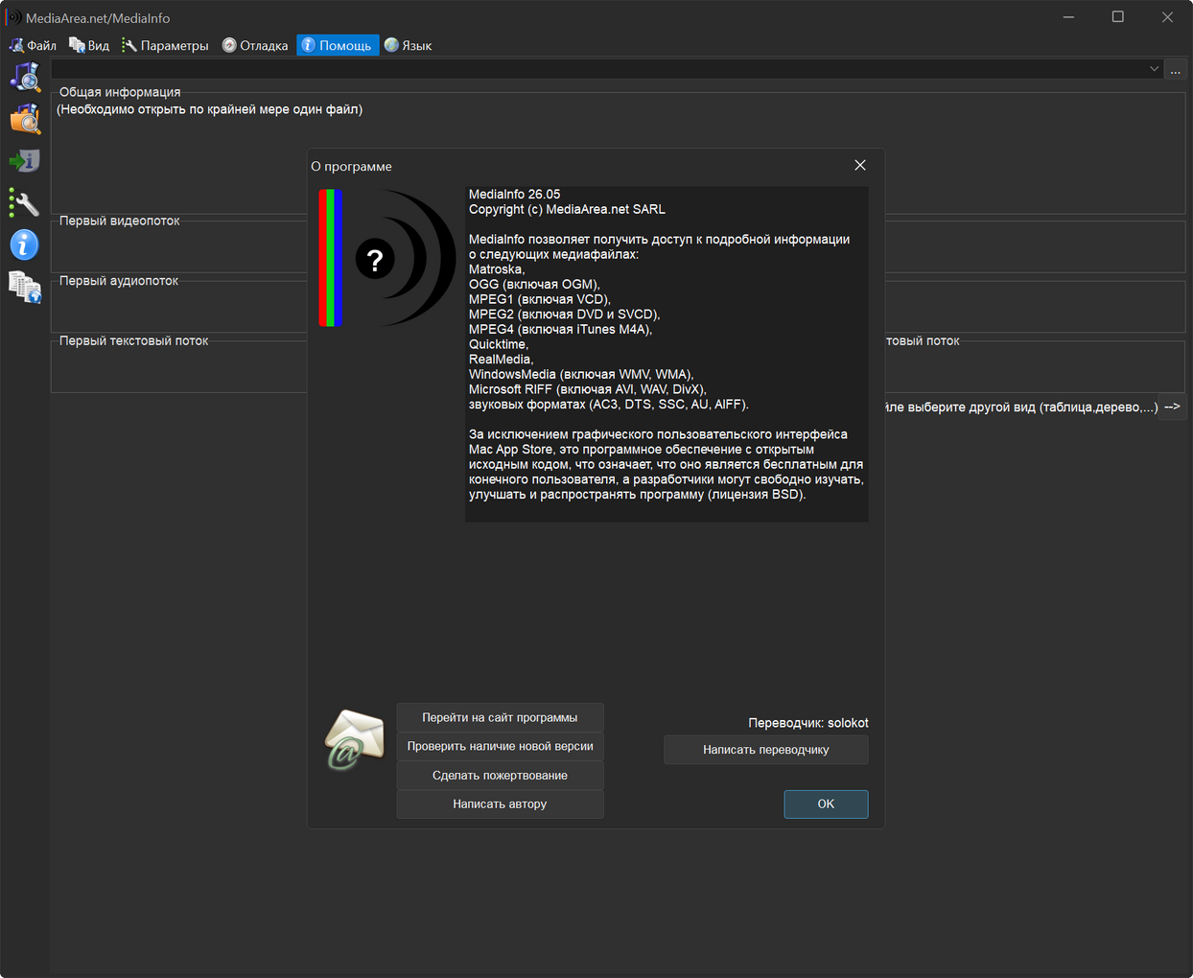Screen dimensions: 1193x978
Task: Click Проверить наличие новой версии button
Action: (500, 746)
